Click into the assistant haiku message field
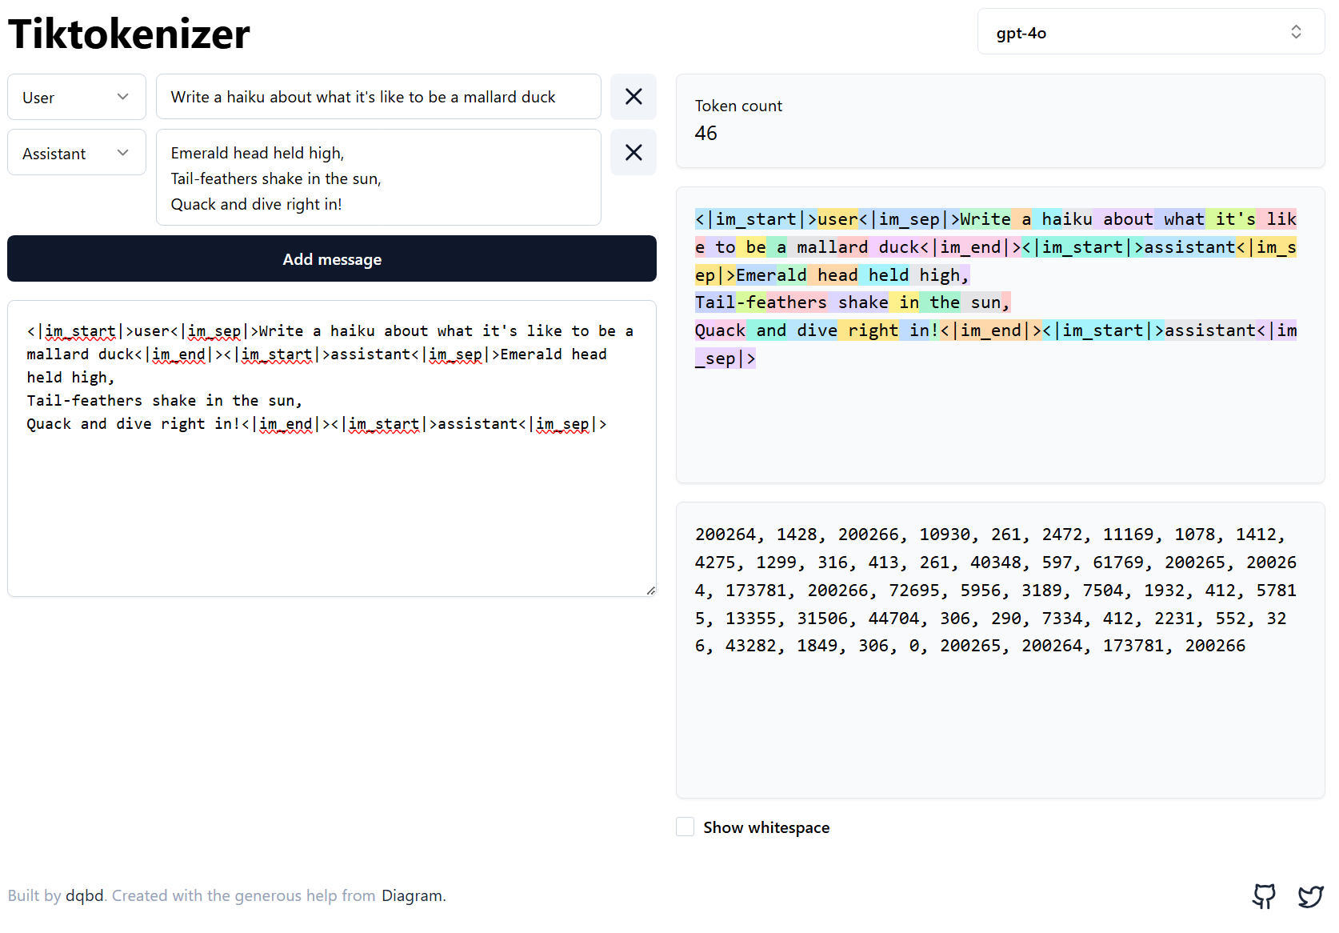This screenshot has width=1339, height=933. tap(378, 178)
